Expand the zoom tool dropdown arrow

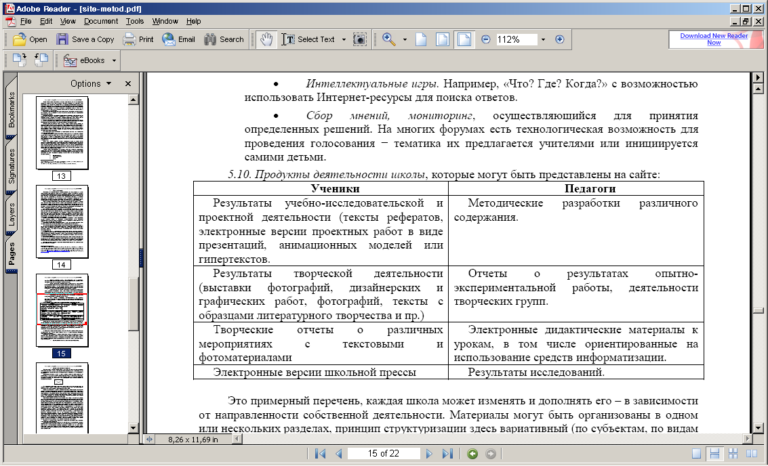coord(405,40)
